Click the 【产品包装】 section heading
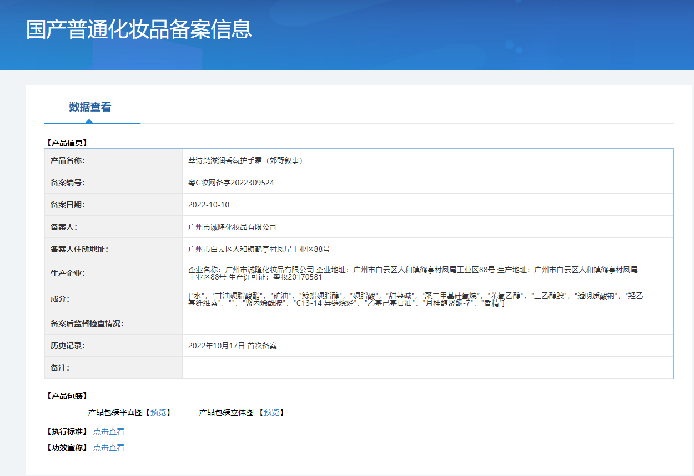 67,396
